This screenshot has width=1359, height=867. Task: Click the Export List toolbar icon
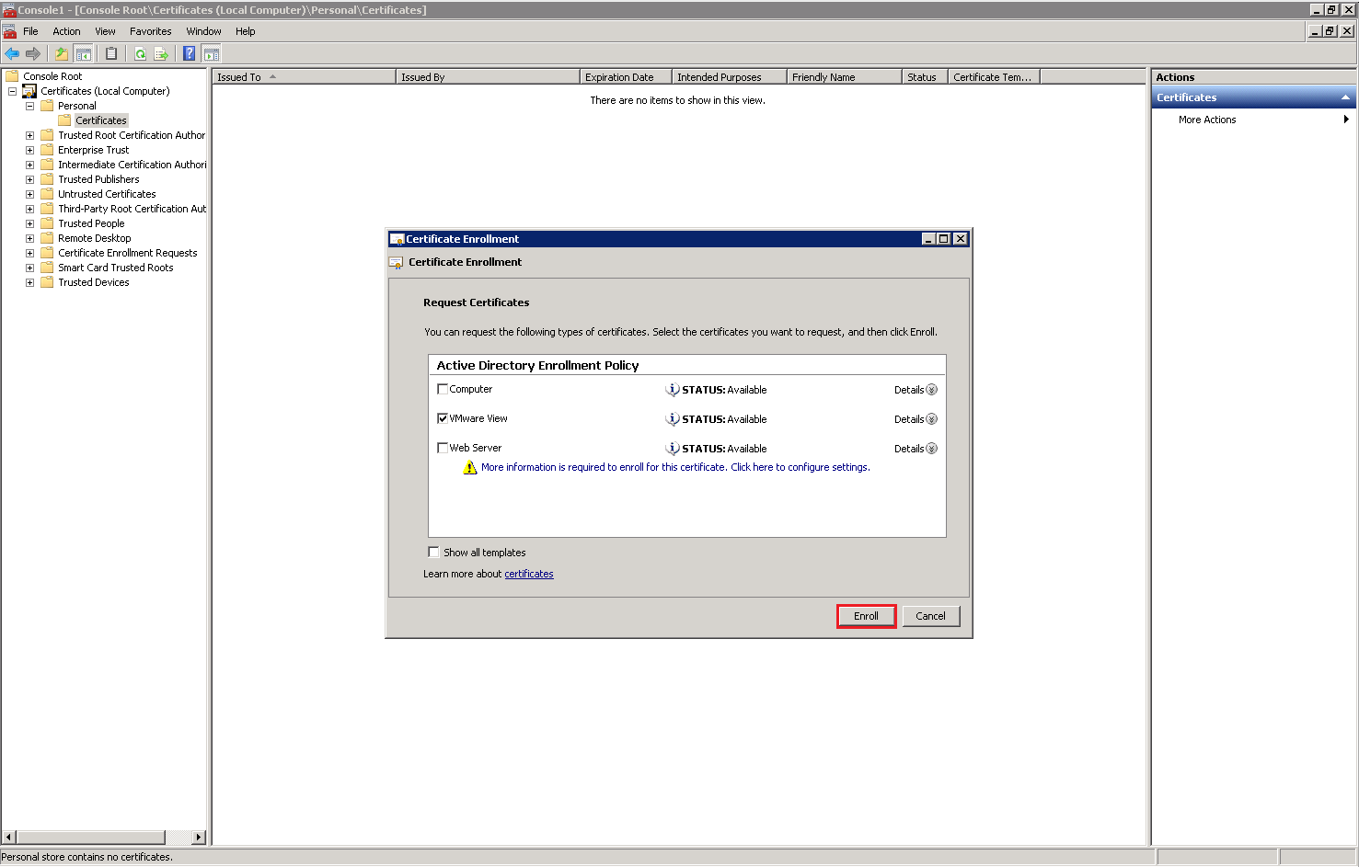(161, 53)
